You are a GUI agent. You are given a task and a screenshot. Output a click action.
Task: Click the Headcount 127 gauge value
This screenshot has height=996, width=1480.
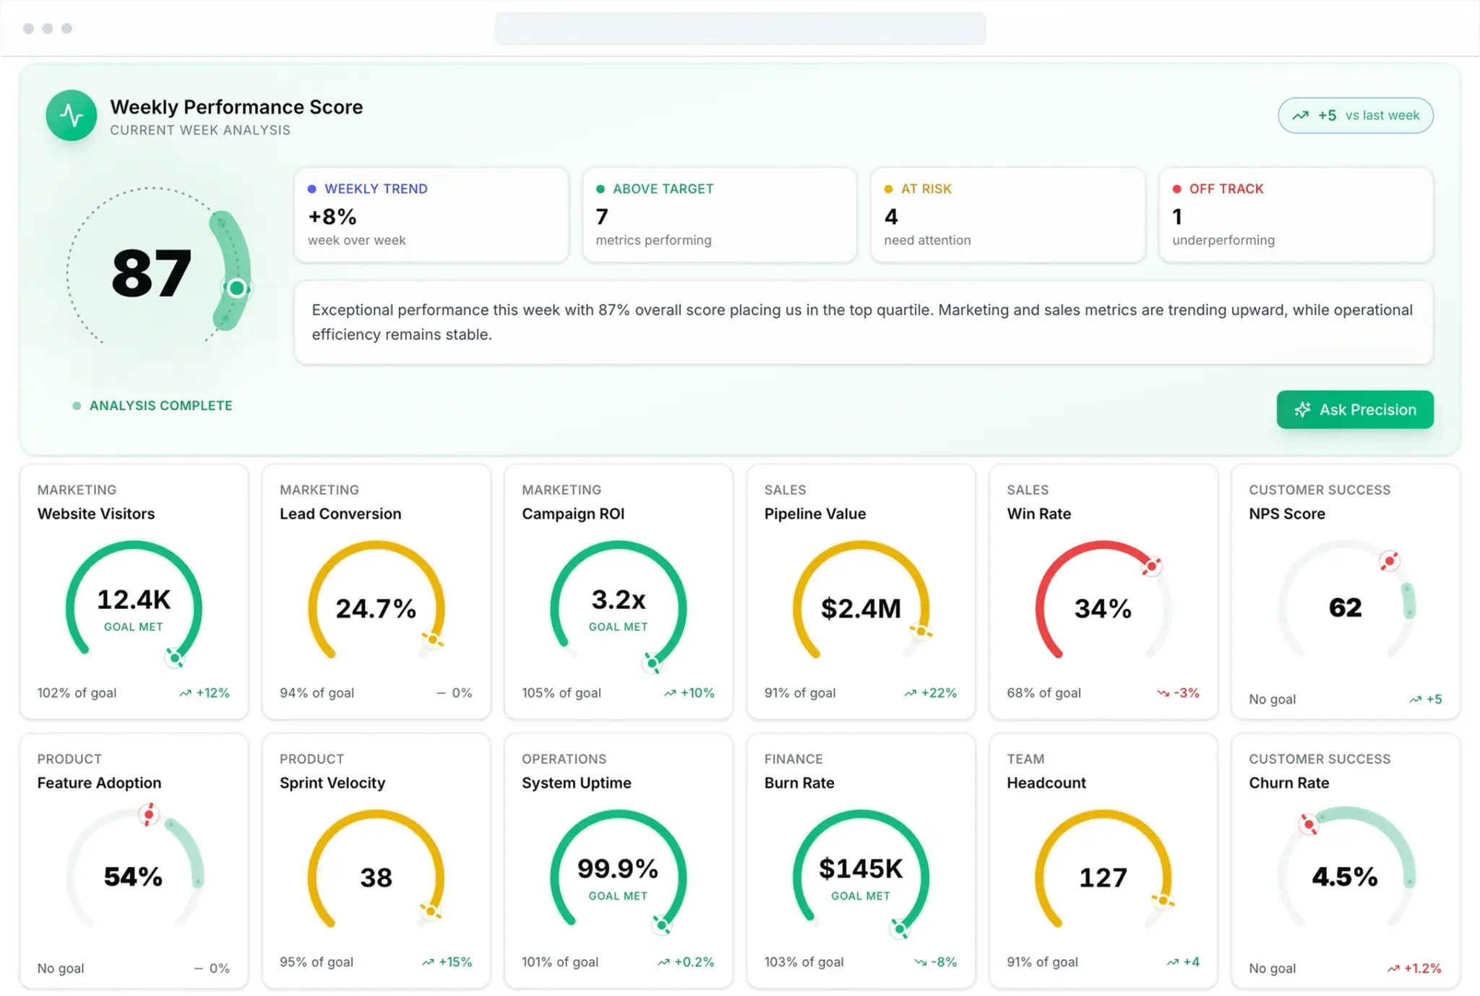(1103, 878)
